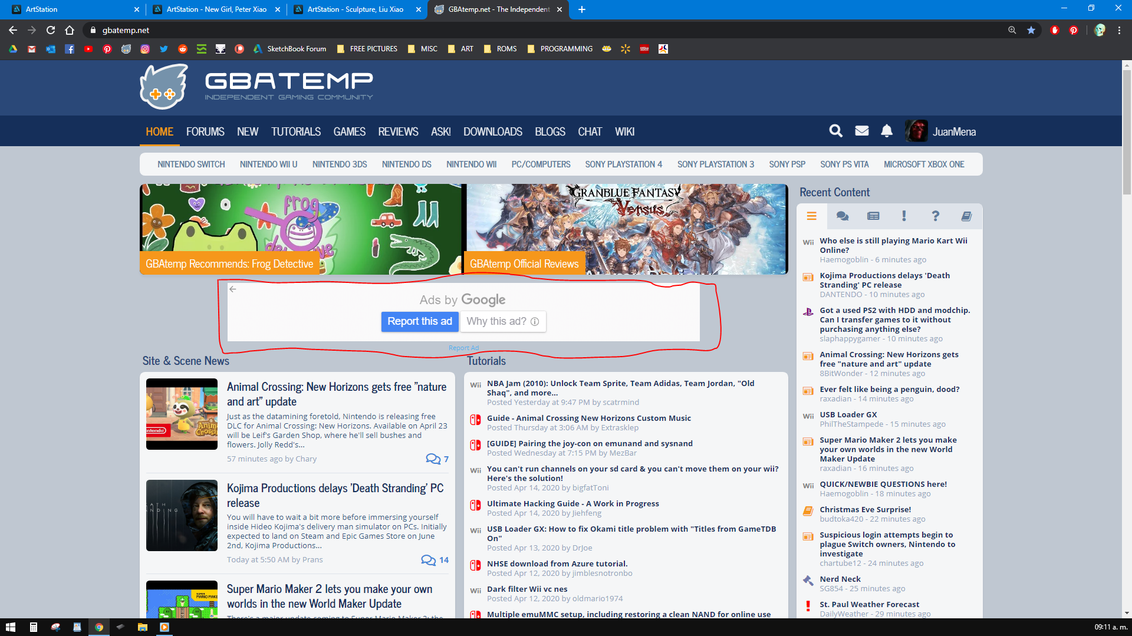Open the inbox envelope icon
1132x636 pixels.
(x=861, y=131)
